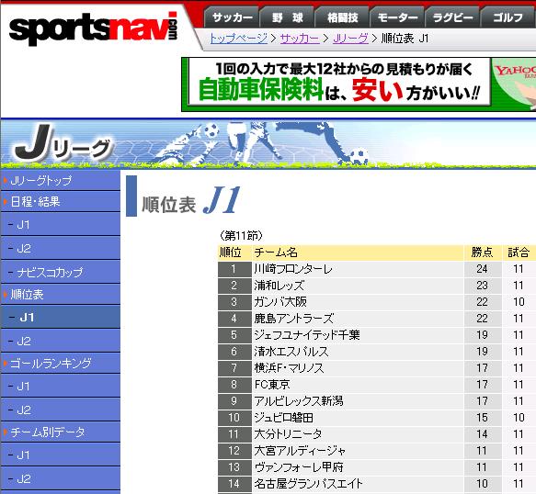Click the サッカー breadcrumb link
The image size is (536, 494).
pyautogui.click(x=300, y=39)
